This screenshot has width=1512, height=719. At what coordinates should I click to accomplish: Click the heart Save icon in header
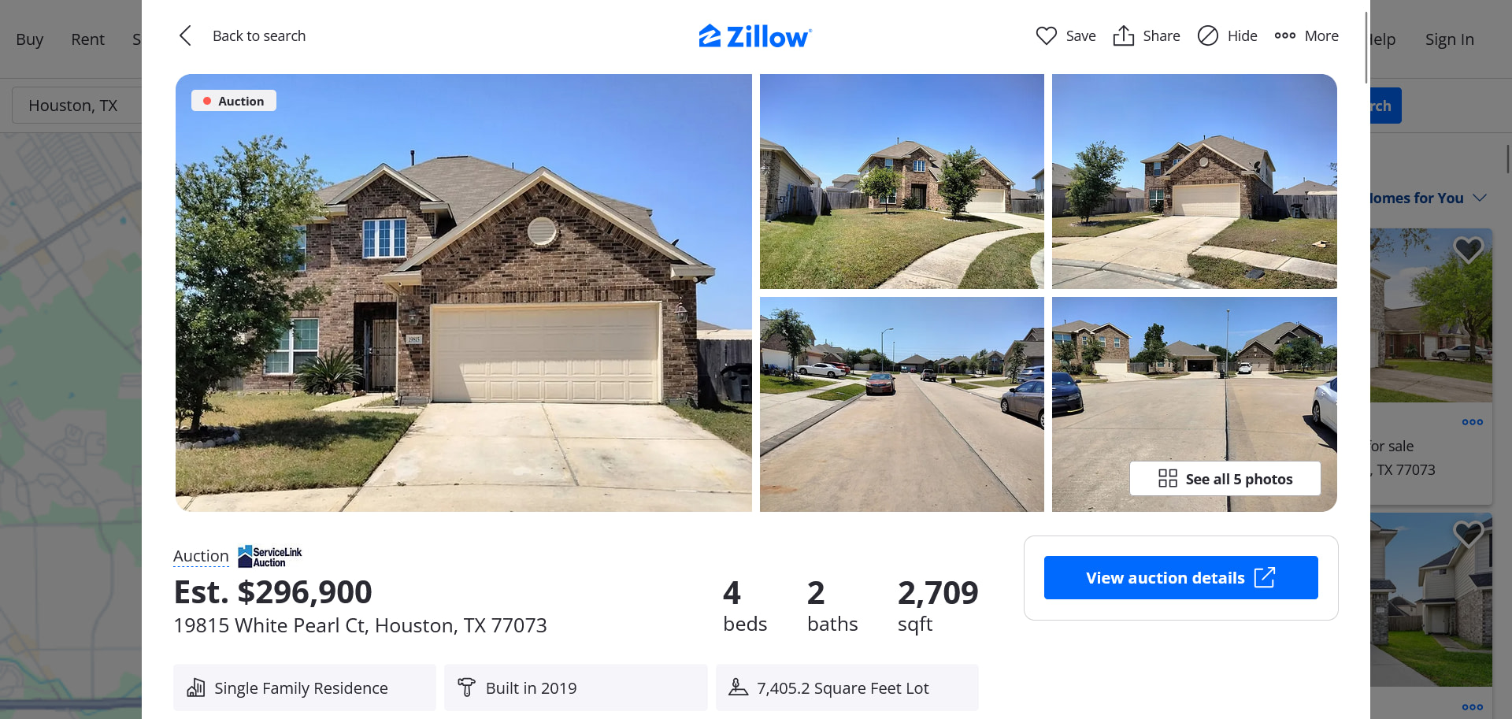point(1046,35)
